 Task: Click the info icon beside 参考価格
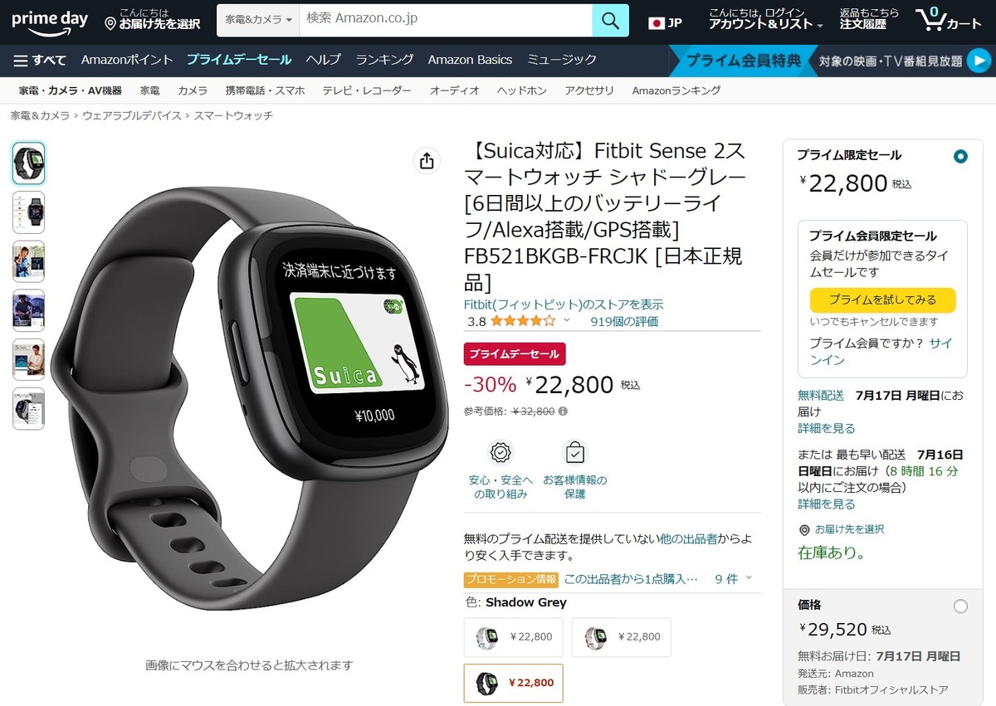[563, 411]
